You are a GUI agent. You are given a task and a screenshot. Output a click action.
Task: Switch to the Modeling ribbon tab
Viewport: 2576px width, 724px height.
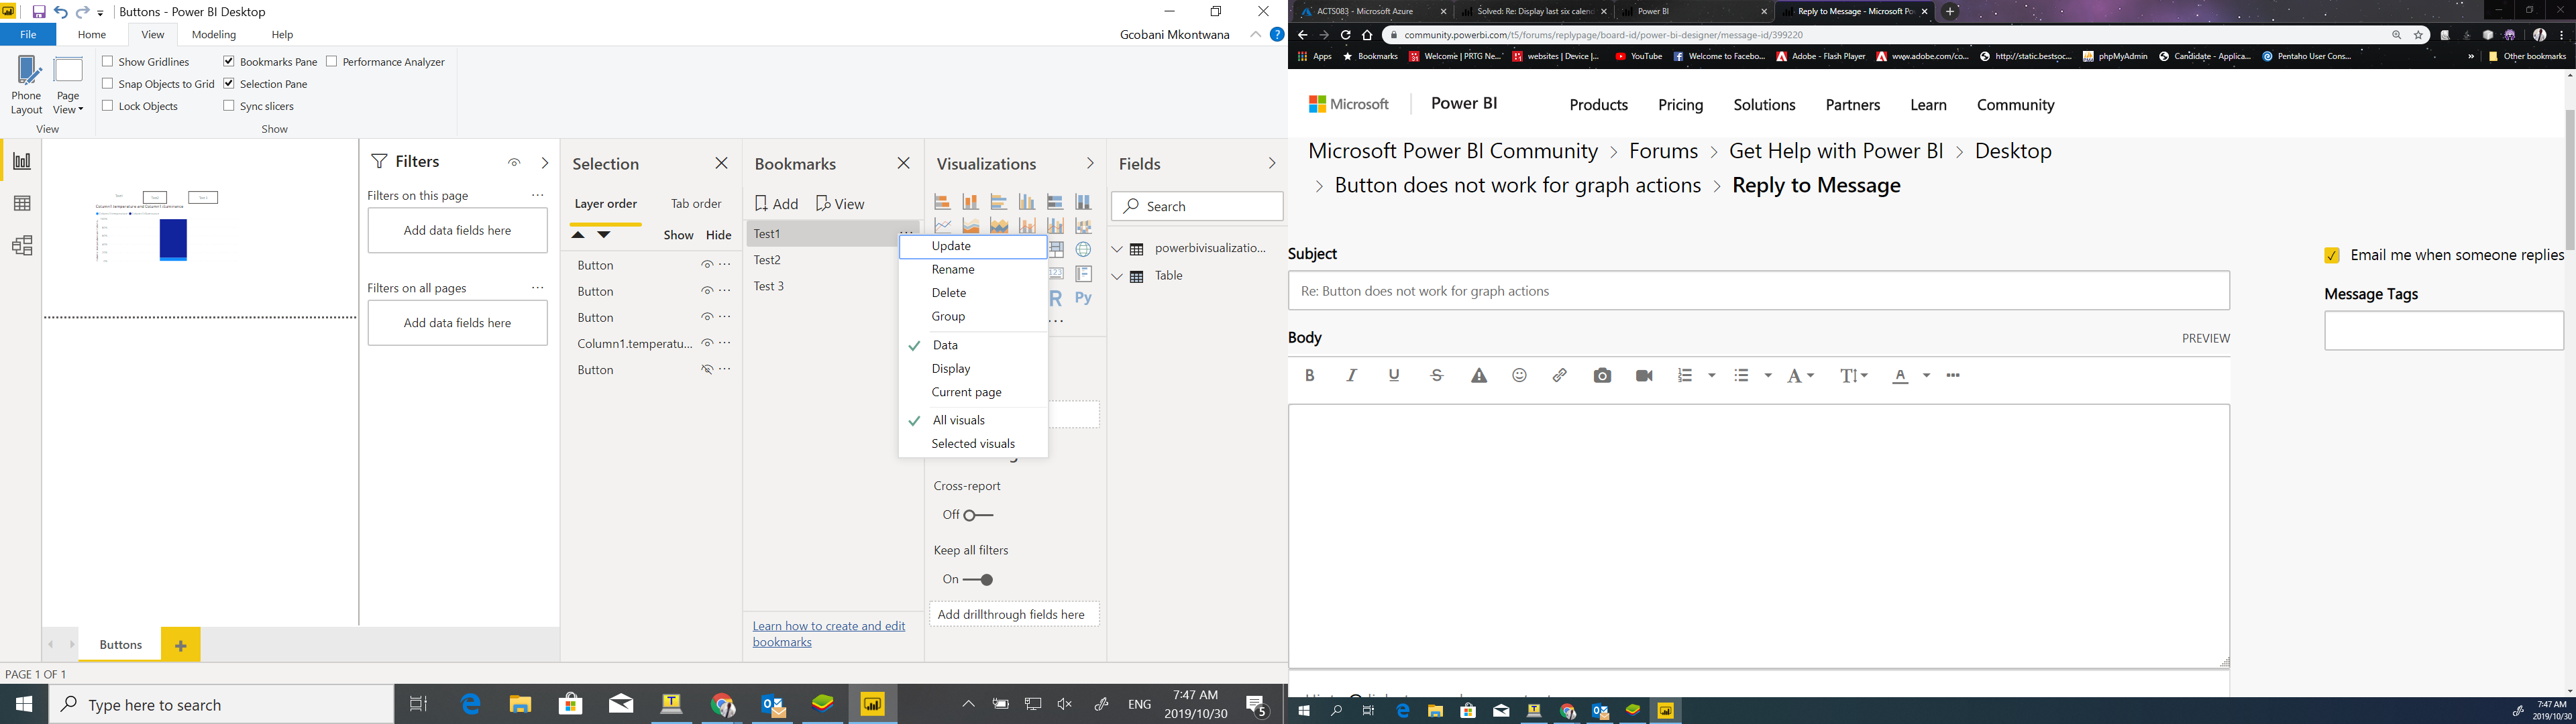click(214, 35)
